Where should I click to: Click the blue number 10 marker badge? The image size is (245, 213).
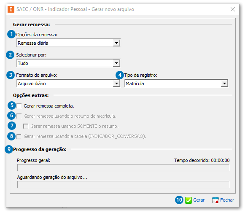tap(179, 200)
